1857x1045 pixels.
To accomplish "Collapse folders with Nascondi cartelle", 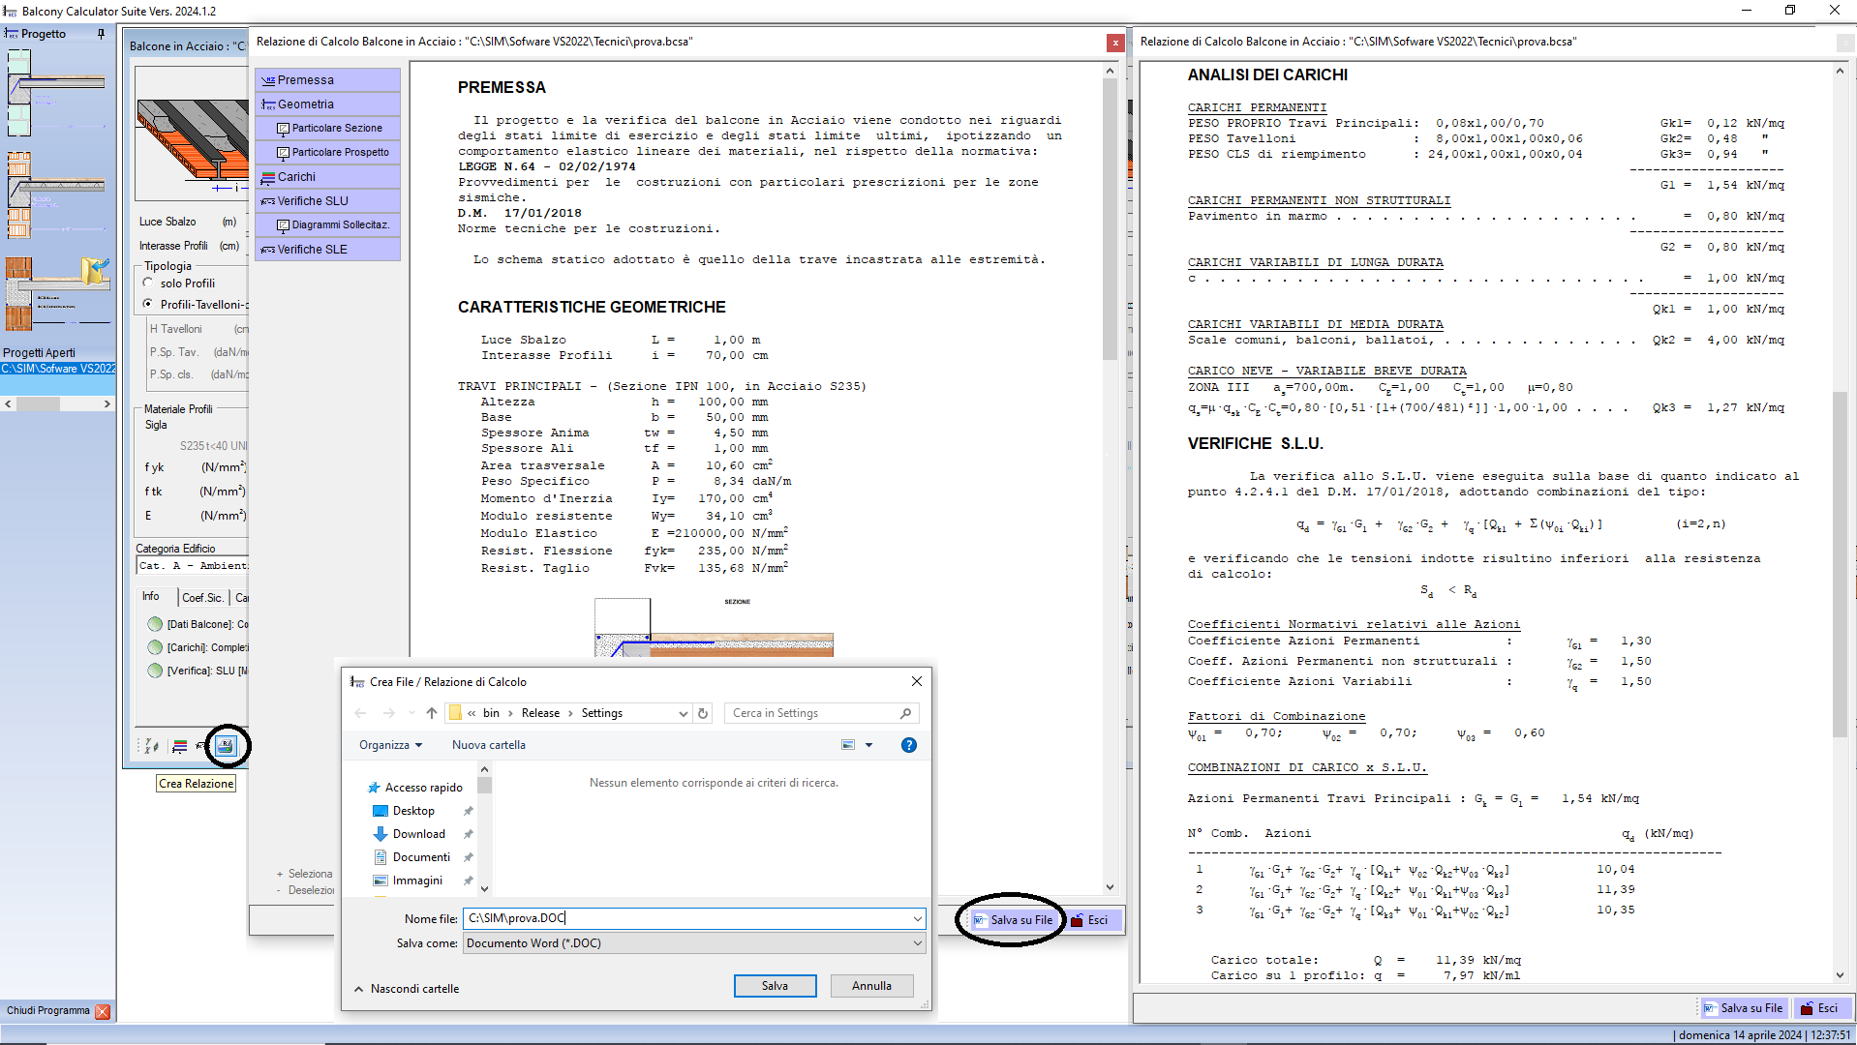I will point(406,989).
